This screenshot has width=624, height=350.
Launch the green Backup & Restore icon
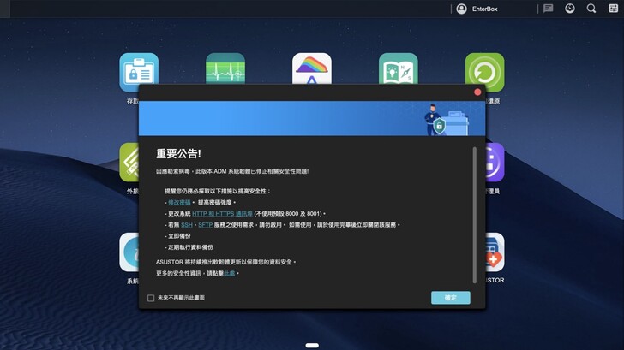484,71
